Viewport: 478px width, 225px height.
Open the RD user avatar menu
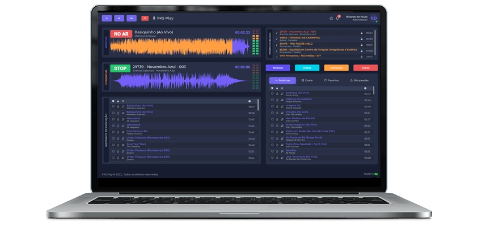[x=374, y=18]
